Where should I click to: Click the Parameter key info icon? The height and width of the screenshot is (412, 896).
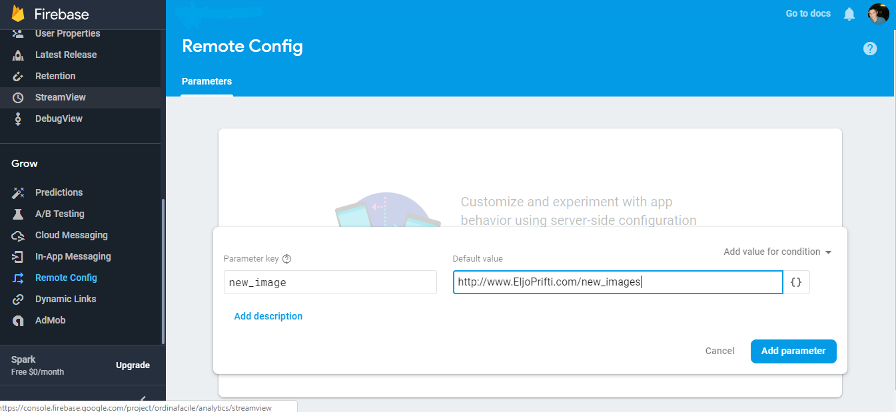pos(287,259)
